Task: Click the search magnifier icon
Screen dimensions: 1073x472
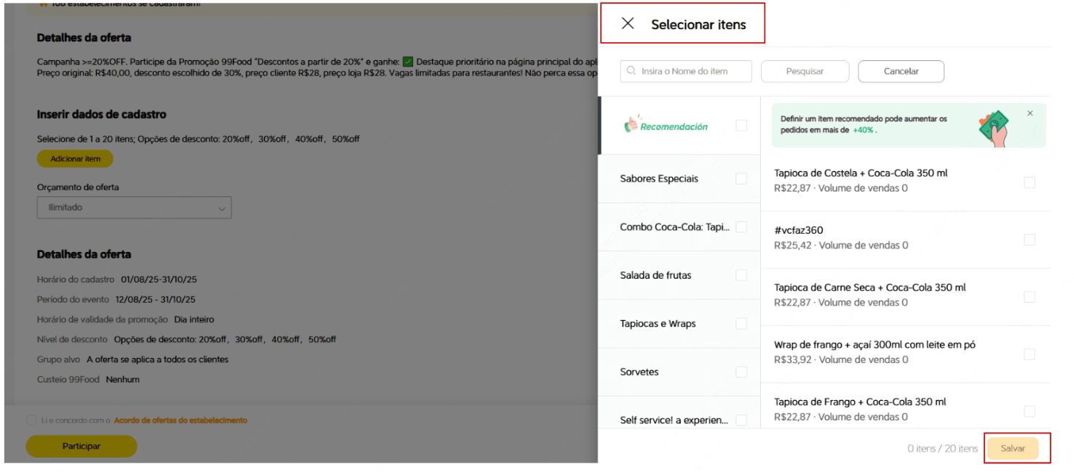Action: coord(631,71)
